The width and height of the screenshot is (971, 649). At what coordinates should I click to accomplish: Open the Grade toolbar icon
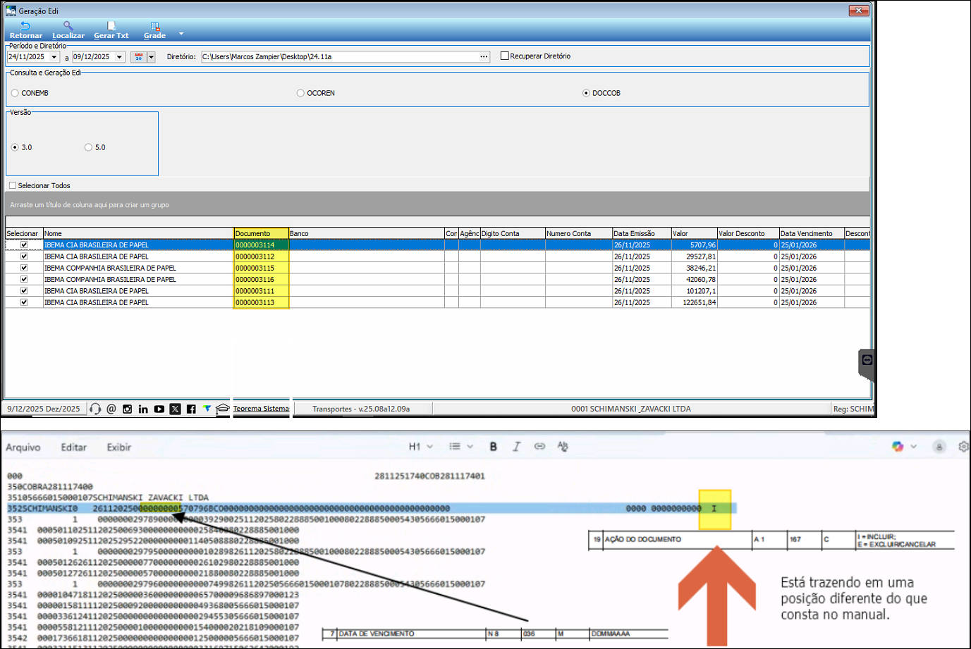[154, 26]
